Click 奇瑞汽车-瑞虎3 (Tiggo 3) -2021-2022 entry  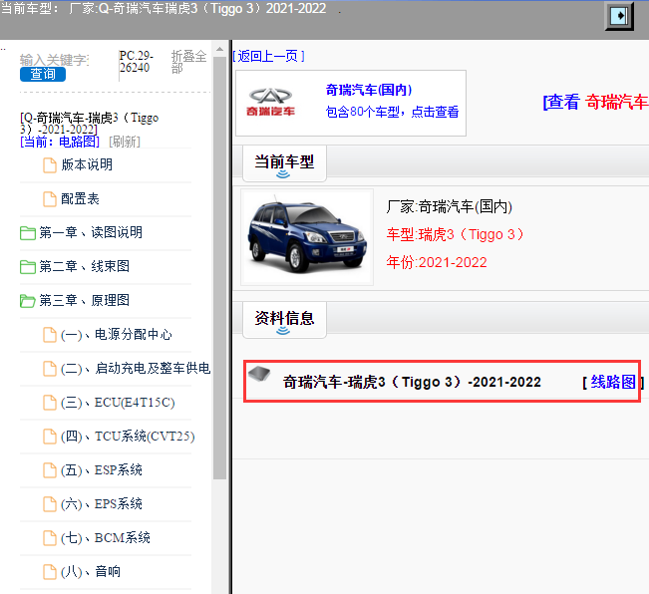[x=412, y=382]
